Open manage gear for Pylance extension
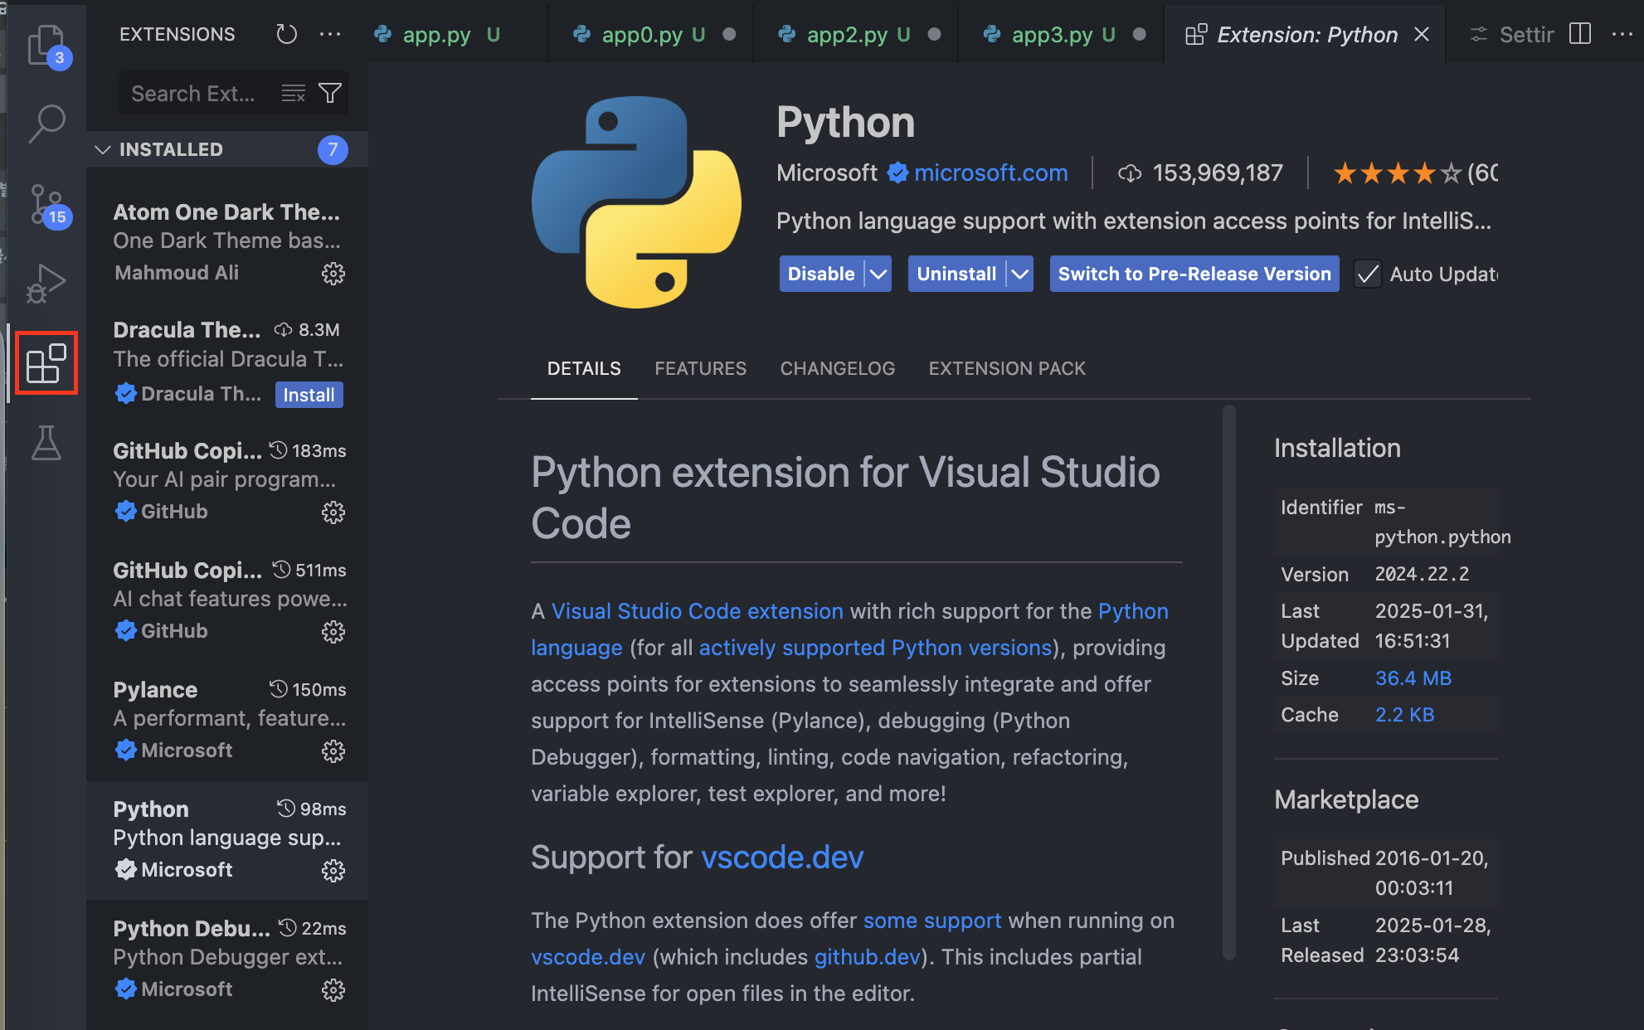 (333, 751)
